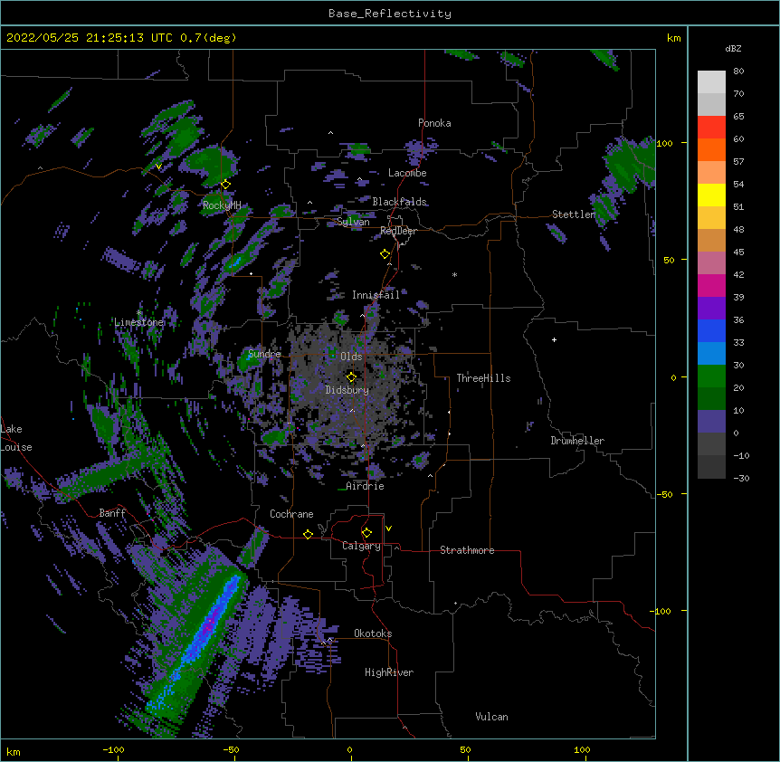The height and width of the screenshot is (762, 780).
Task: Click the Sundre town label
Action: coord(264,354)
